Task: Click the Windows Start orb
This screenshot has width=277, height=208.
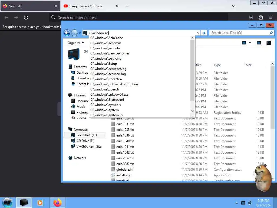Action: point(7,203)
